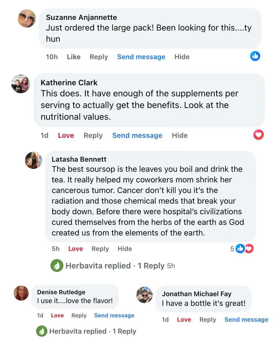Click Jonathan Michael Fay's avatar
This screenshot has width=277, height=346.
click(x=145, y=295)
